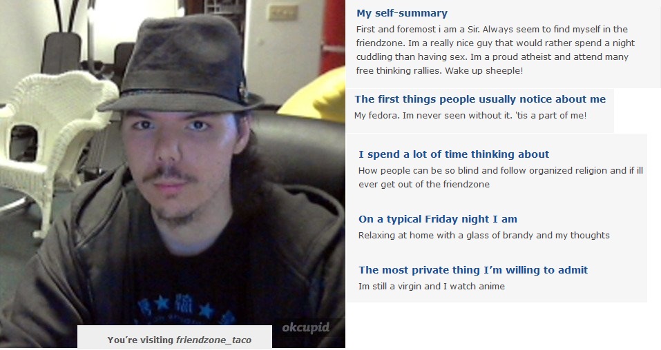The width and height of the screenshot is (661, 350).
Task: Click "I spend a lot of time thinking about"
Action: pyautogui.click(x=454, y=154)
